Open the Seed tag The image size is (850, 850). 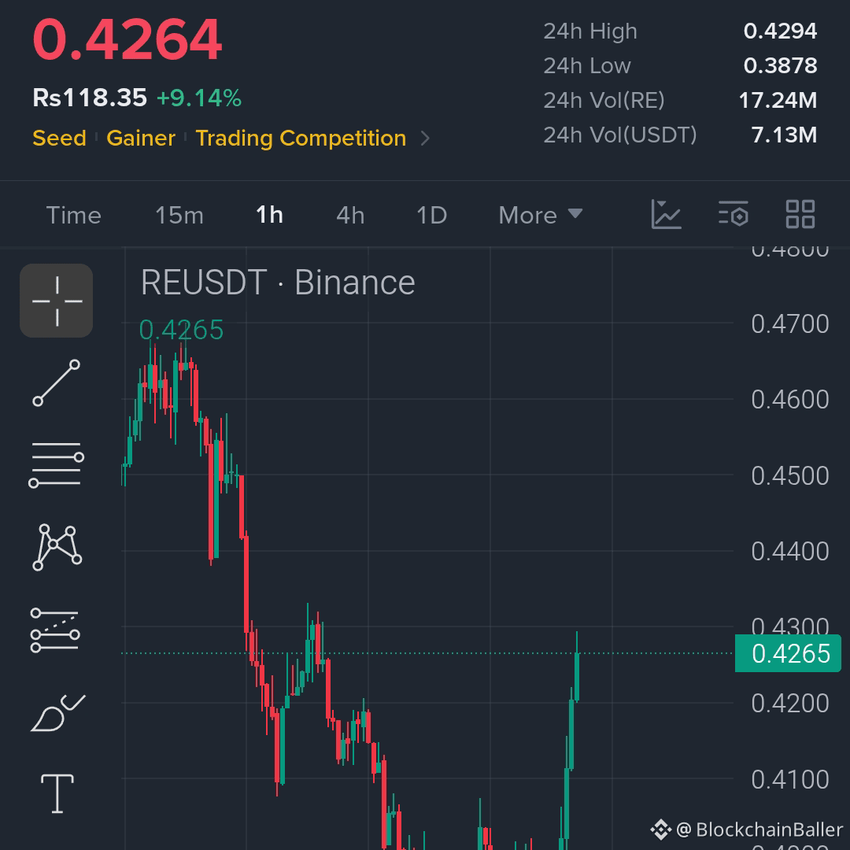[x=60, y=139]
